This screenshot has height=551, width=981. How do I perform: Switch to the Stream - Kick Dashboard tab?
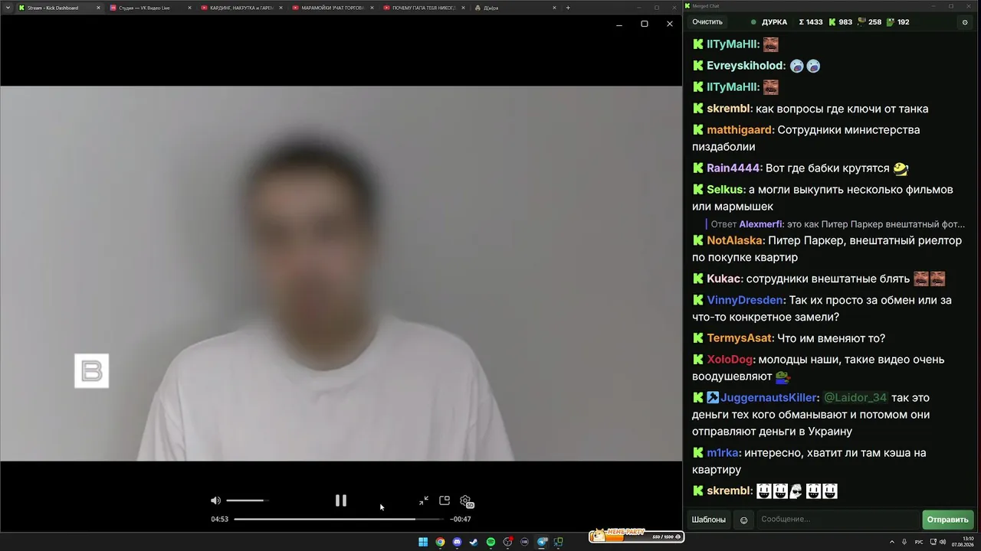coord(58,8)
